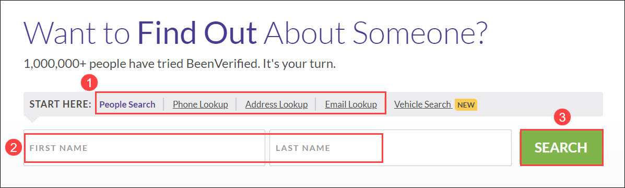The width and height of the screenshot is (625, 188).
Task: Select the People Search tab
Action: (x=127, y=105)
